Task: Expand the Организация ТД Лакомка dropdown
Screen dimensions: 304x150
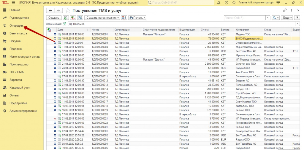Action: [297, 24]
